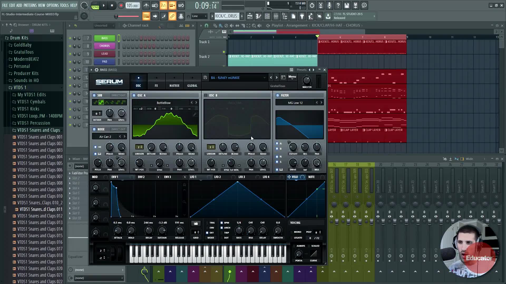Screen dimensions: 506x284
Task: Click the Serum Menu button
Action: (292, 77)
